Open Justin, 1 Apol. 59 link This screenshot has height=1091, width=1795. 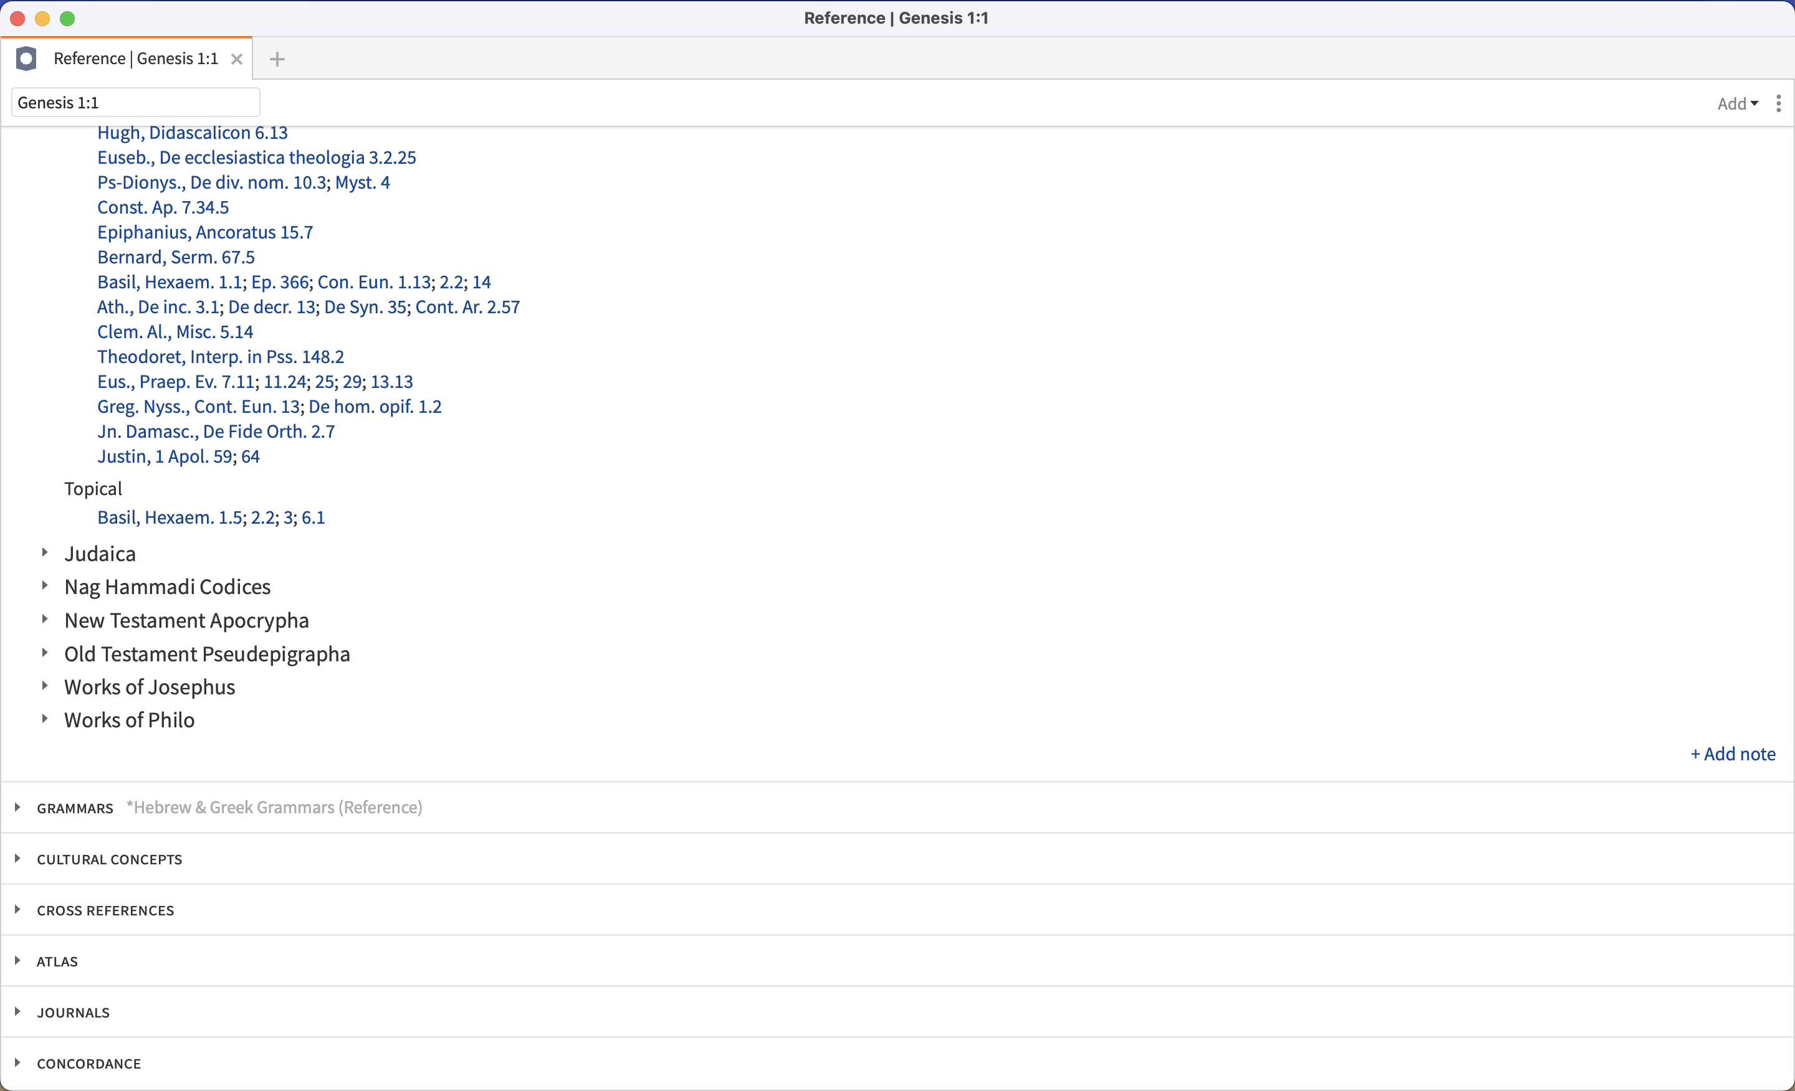click(165, 456)
